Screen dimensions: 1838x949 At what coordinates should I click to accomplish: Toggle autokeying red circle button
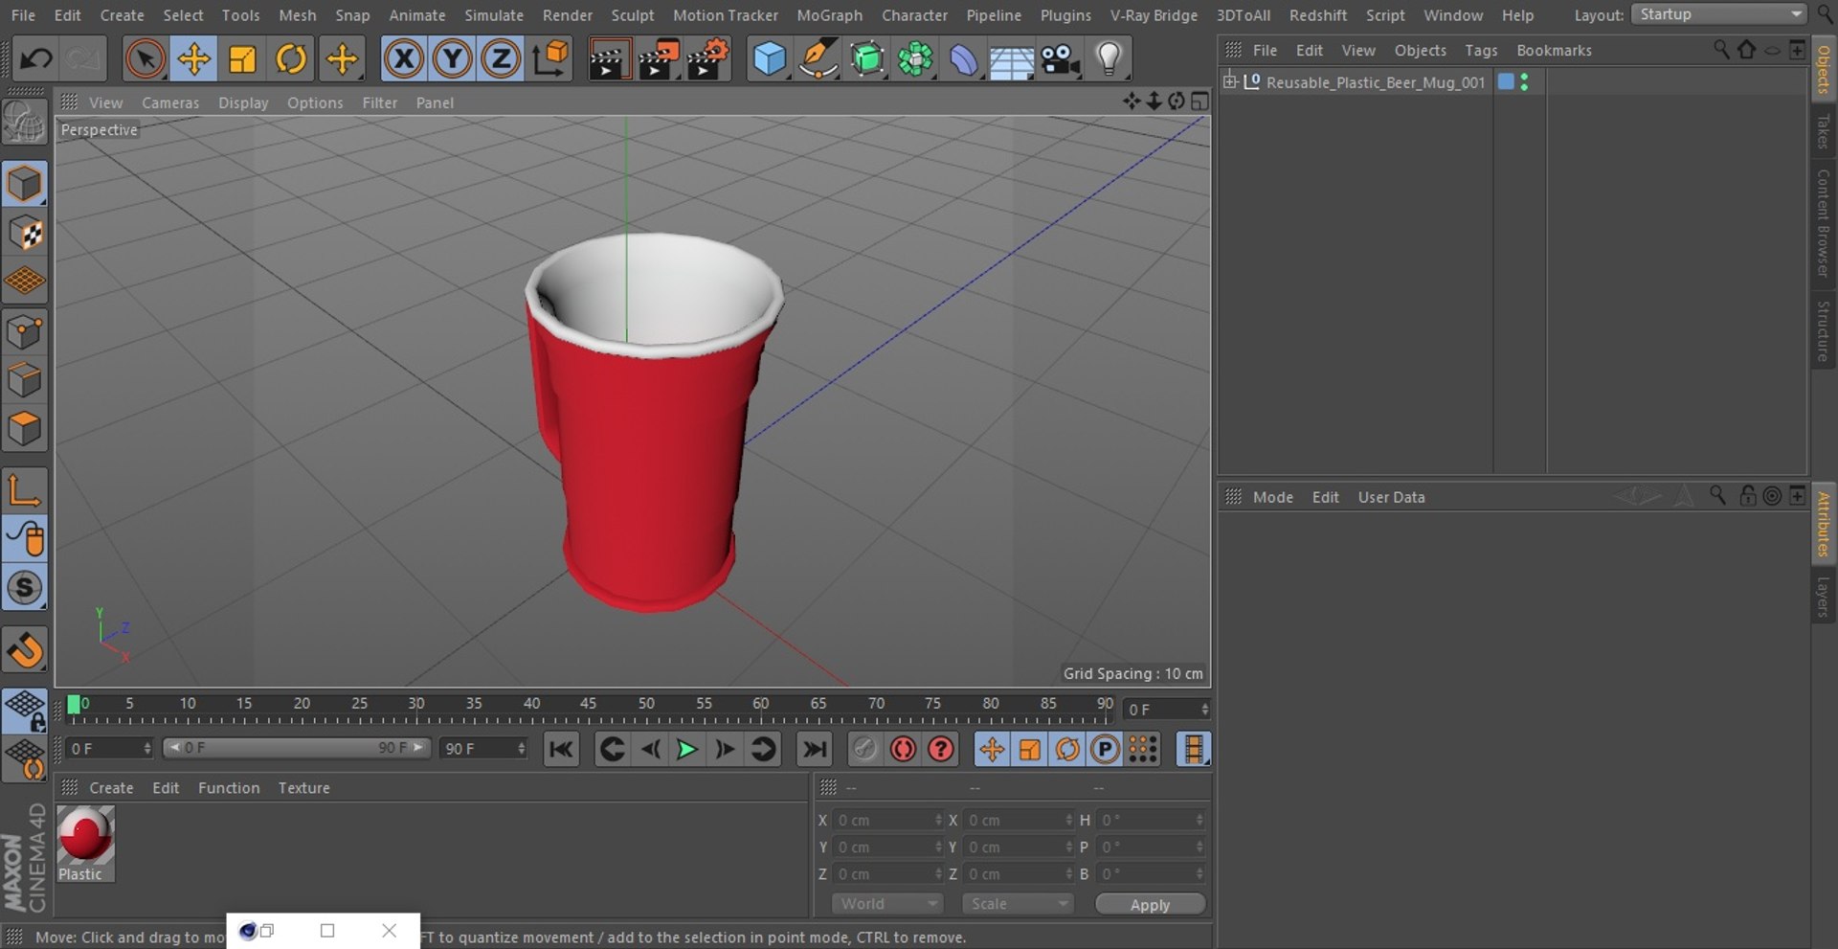point(903,749)
